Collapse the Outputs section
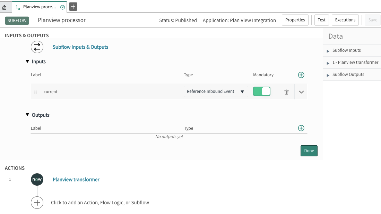This screenshot has height=214, width=381. 27,115
